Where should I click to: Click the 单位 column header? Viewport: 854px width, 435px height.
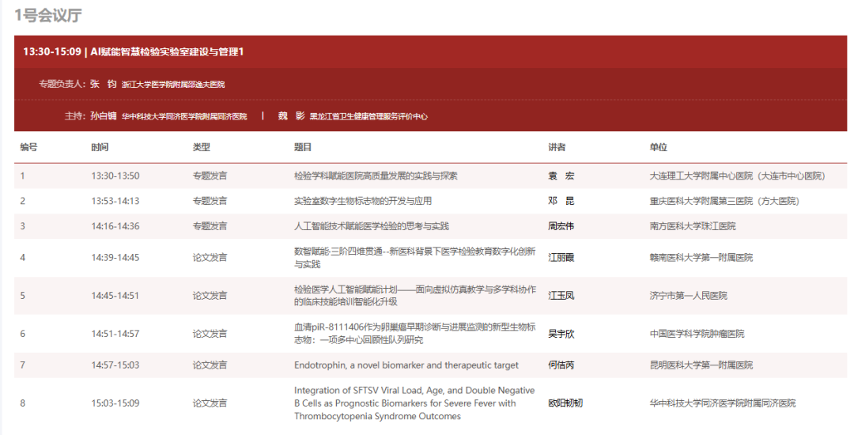658,147
